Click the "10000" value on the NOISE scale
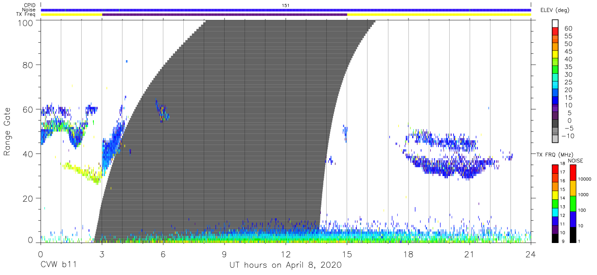 click(x=585, y=179)
